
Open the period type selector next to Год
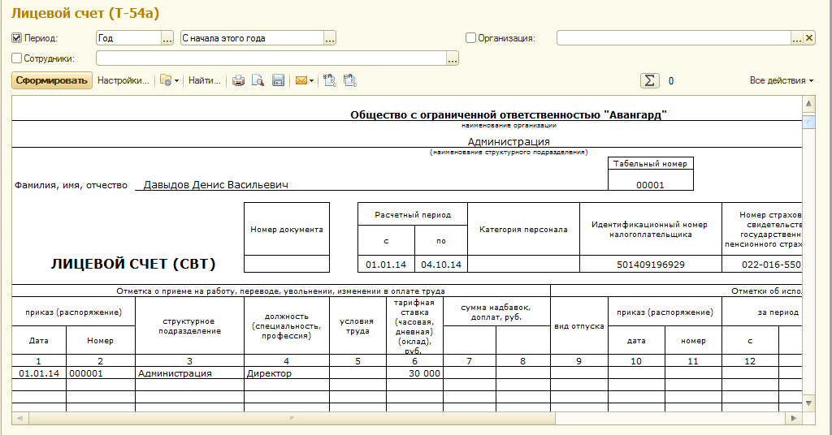(x=167, y=38)
